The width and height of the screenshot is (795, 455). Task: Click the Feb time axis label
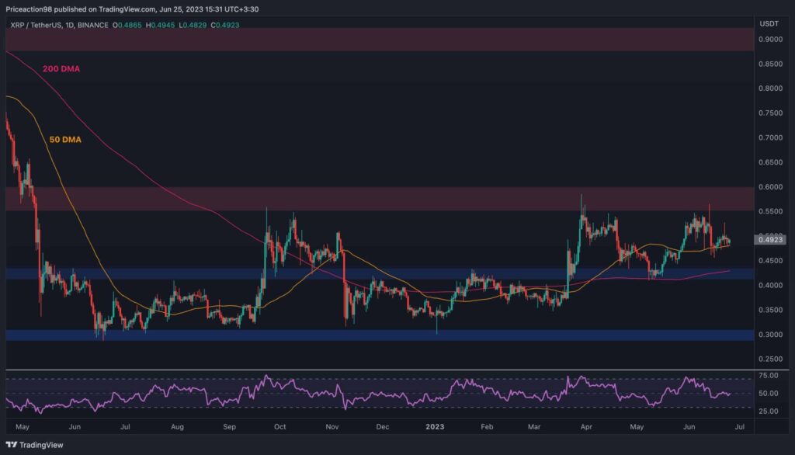click(x=488, y=426)
